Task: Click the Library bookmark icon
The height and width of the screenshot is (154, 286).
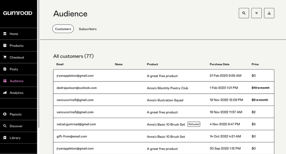Action: [x=5, y=138]
